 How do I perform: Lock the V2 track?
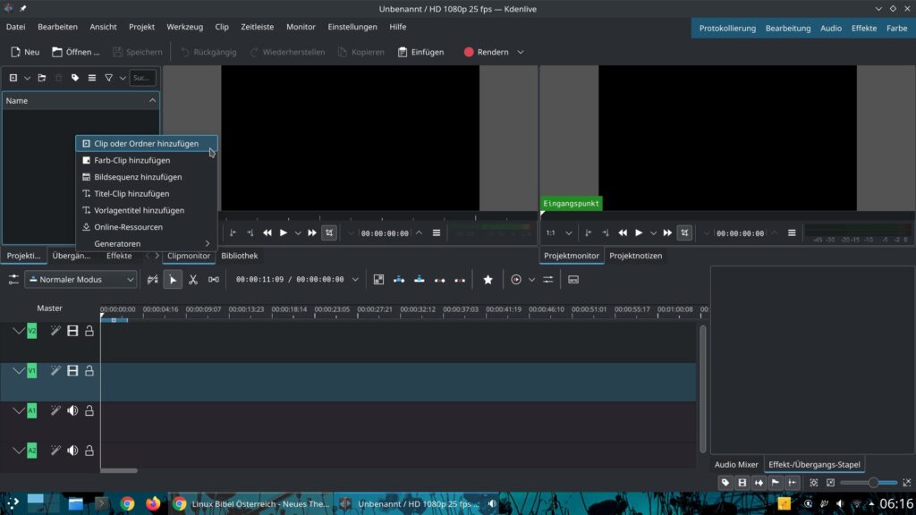coord(89,331)
